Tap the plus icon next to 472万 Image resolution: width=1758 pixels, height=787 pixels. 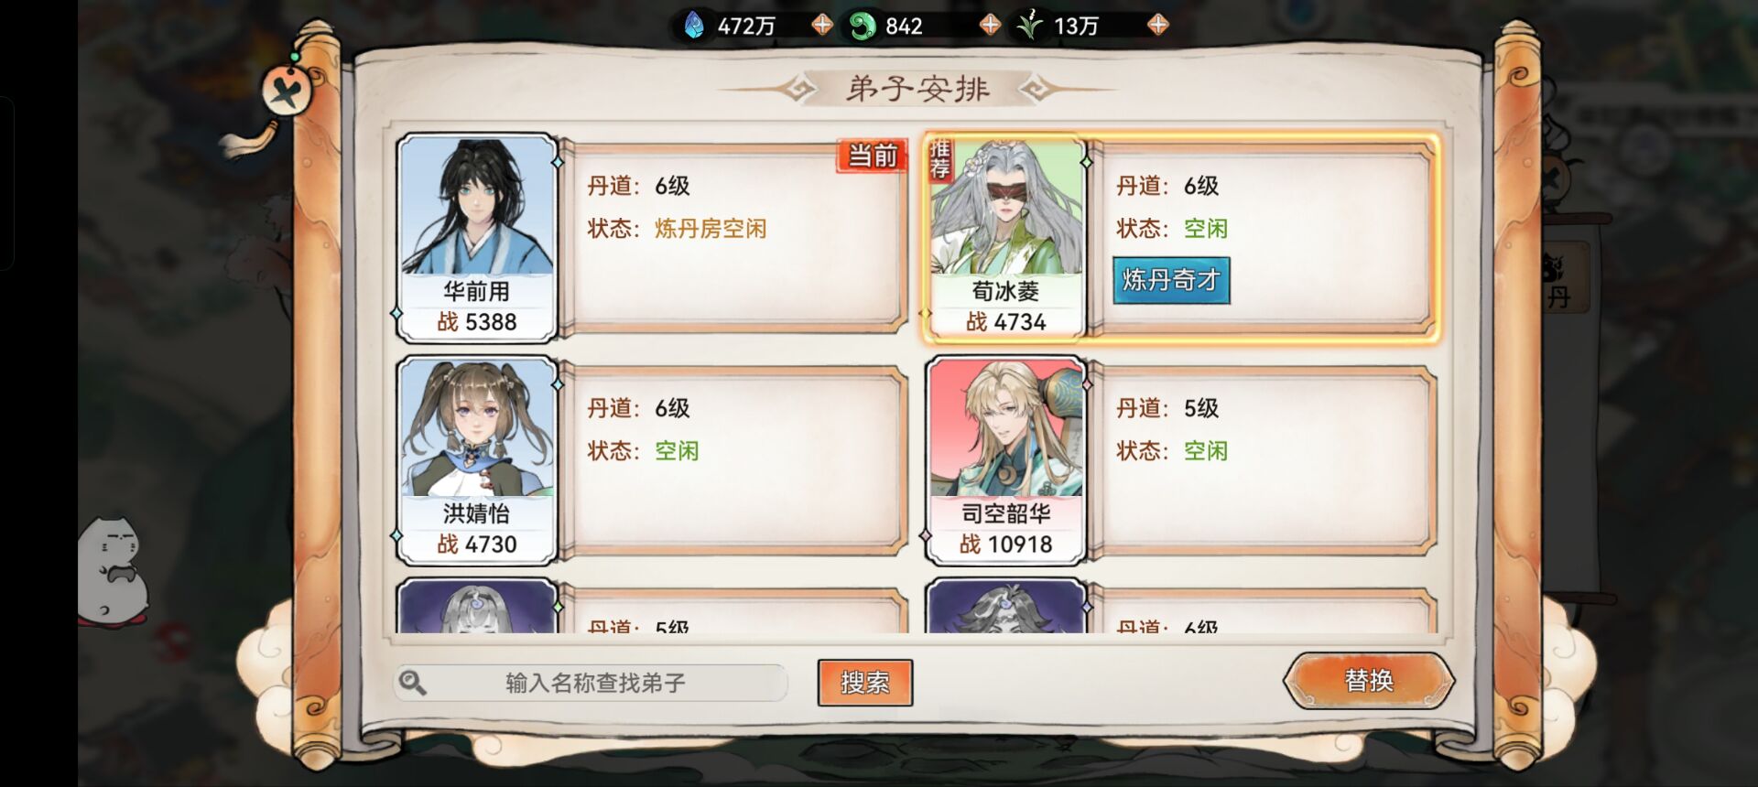coord(822,25)
